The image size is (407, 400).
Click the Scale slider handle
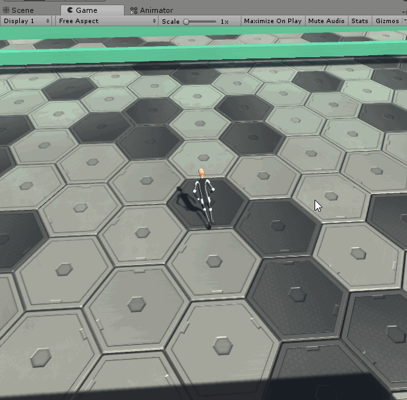(x=186, y=22)
